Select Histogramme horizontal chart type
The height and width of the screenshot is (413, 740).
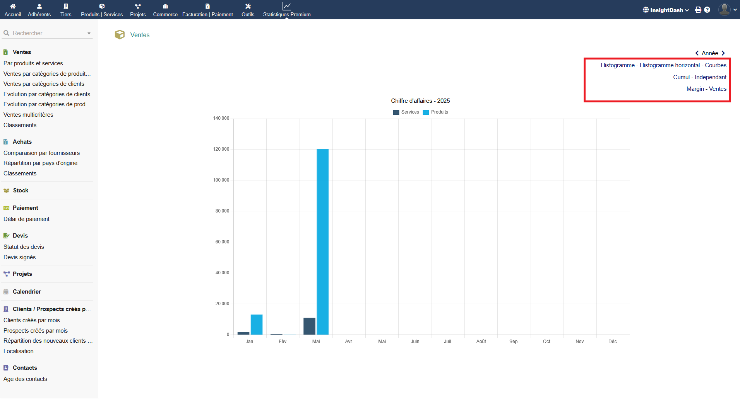pos(670,65)
